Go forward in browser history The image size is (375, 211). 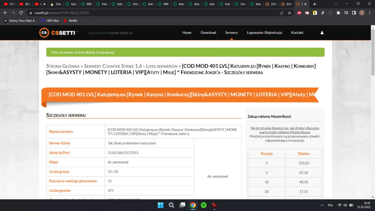pos(13,13)
